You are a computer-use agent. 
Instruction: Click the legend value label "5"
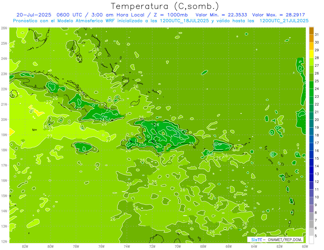[x=316, y=236]
